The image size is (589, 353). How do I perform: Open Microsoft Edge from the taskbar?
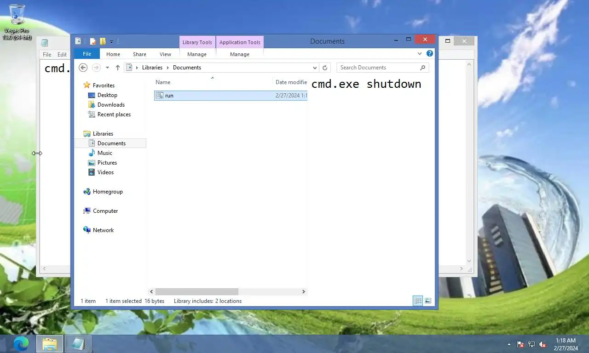click(21, 343)
